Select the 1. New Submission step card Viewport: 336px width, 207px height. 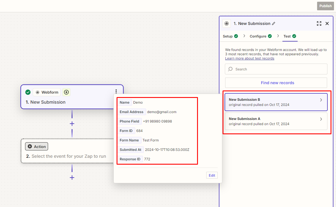[72, 97]
